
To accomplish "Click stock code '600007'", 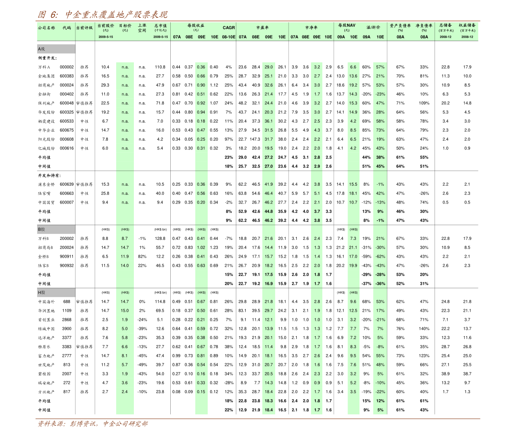I will (x=67, y=203).
